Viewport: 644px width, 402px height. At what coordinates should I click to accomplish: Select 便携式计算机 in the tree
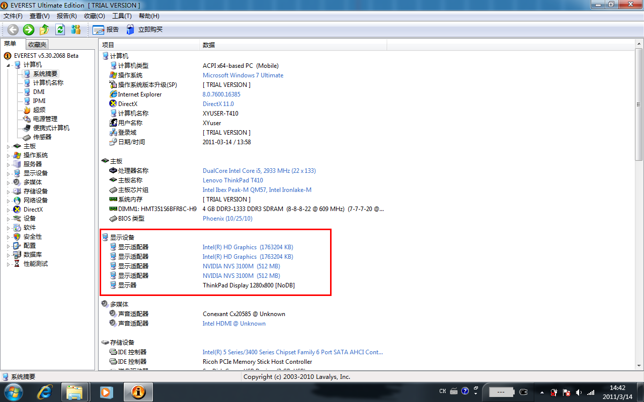coord(51,128)
